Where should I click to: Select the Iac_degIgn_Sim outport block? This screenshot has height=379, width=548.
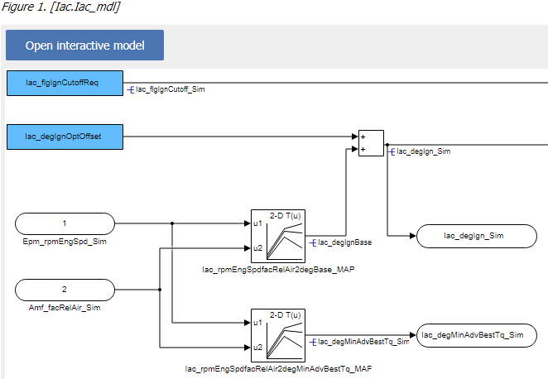click(x=473, y=236)
